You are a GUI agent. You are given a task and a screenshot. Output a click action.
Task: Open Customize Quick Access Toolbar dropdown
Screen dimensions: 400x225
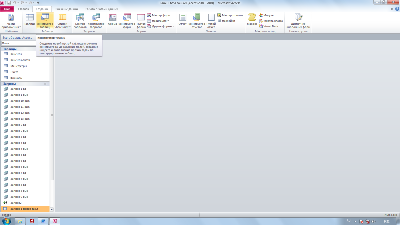pos(38,3)
